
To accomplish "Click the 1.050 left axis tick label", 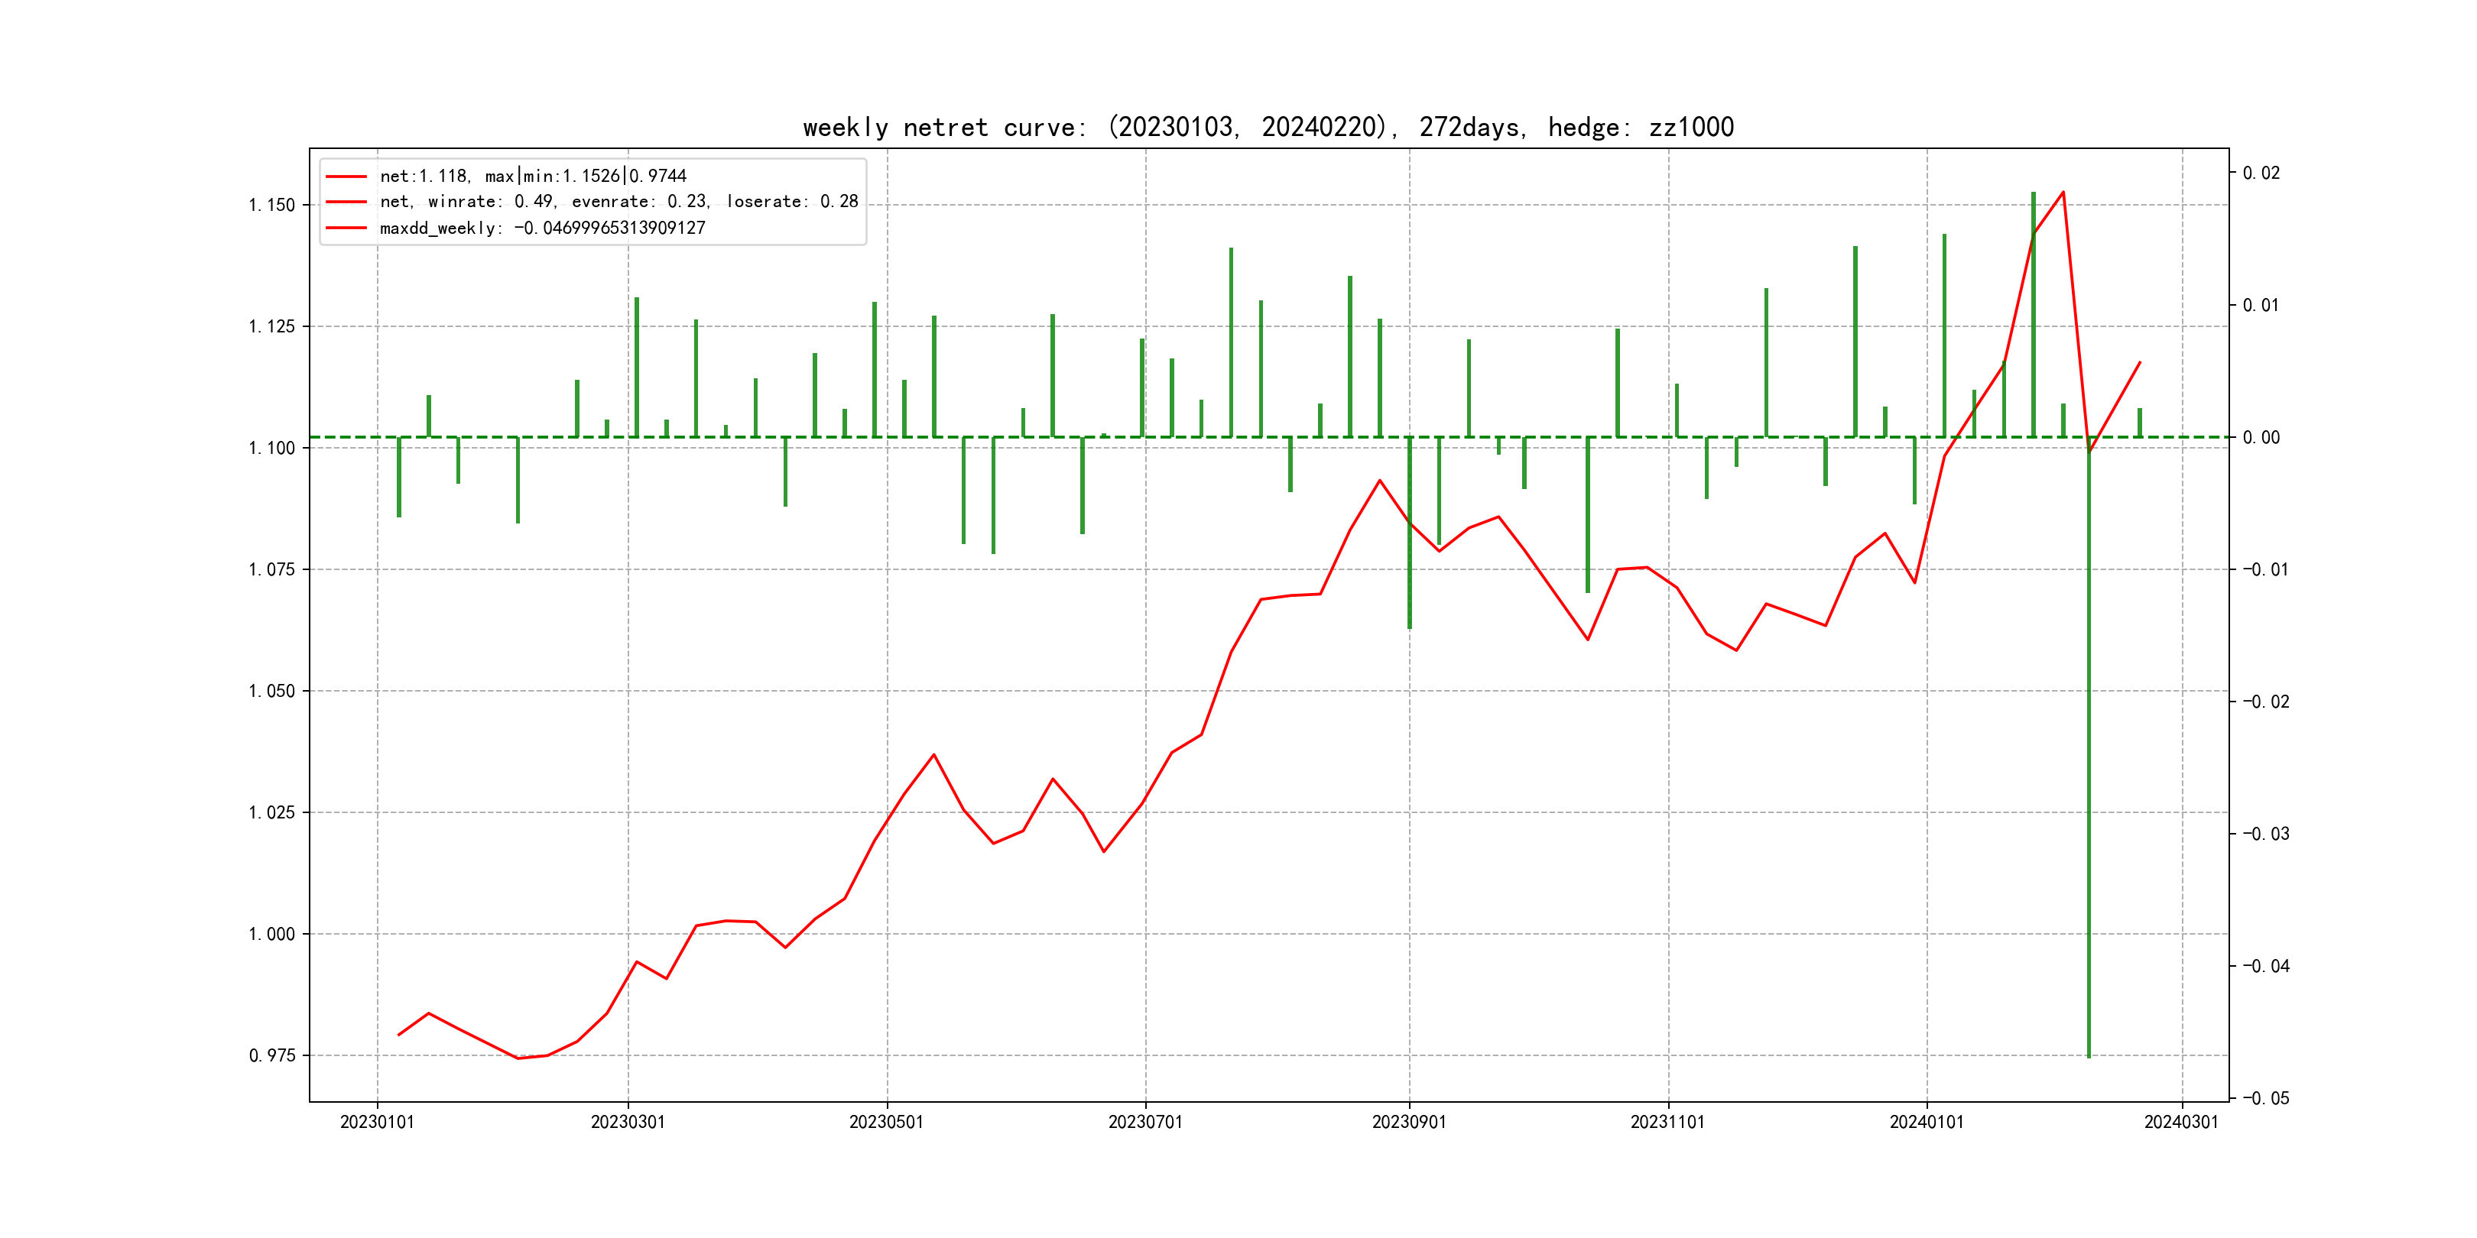I will [x=272, y=691].
